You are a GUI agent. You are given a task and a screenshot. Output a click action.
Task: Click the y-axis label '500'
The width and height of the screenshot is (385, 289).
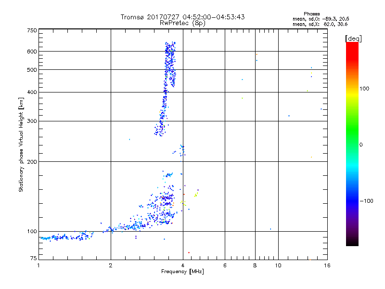click(32, 70)
